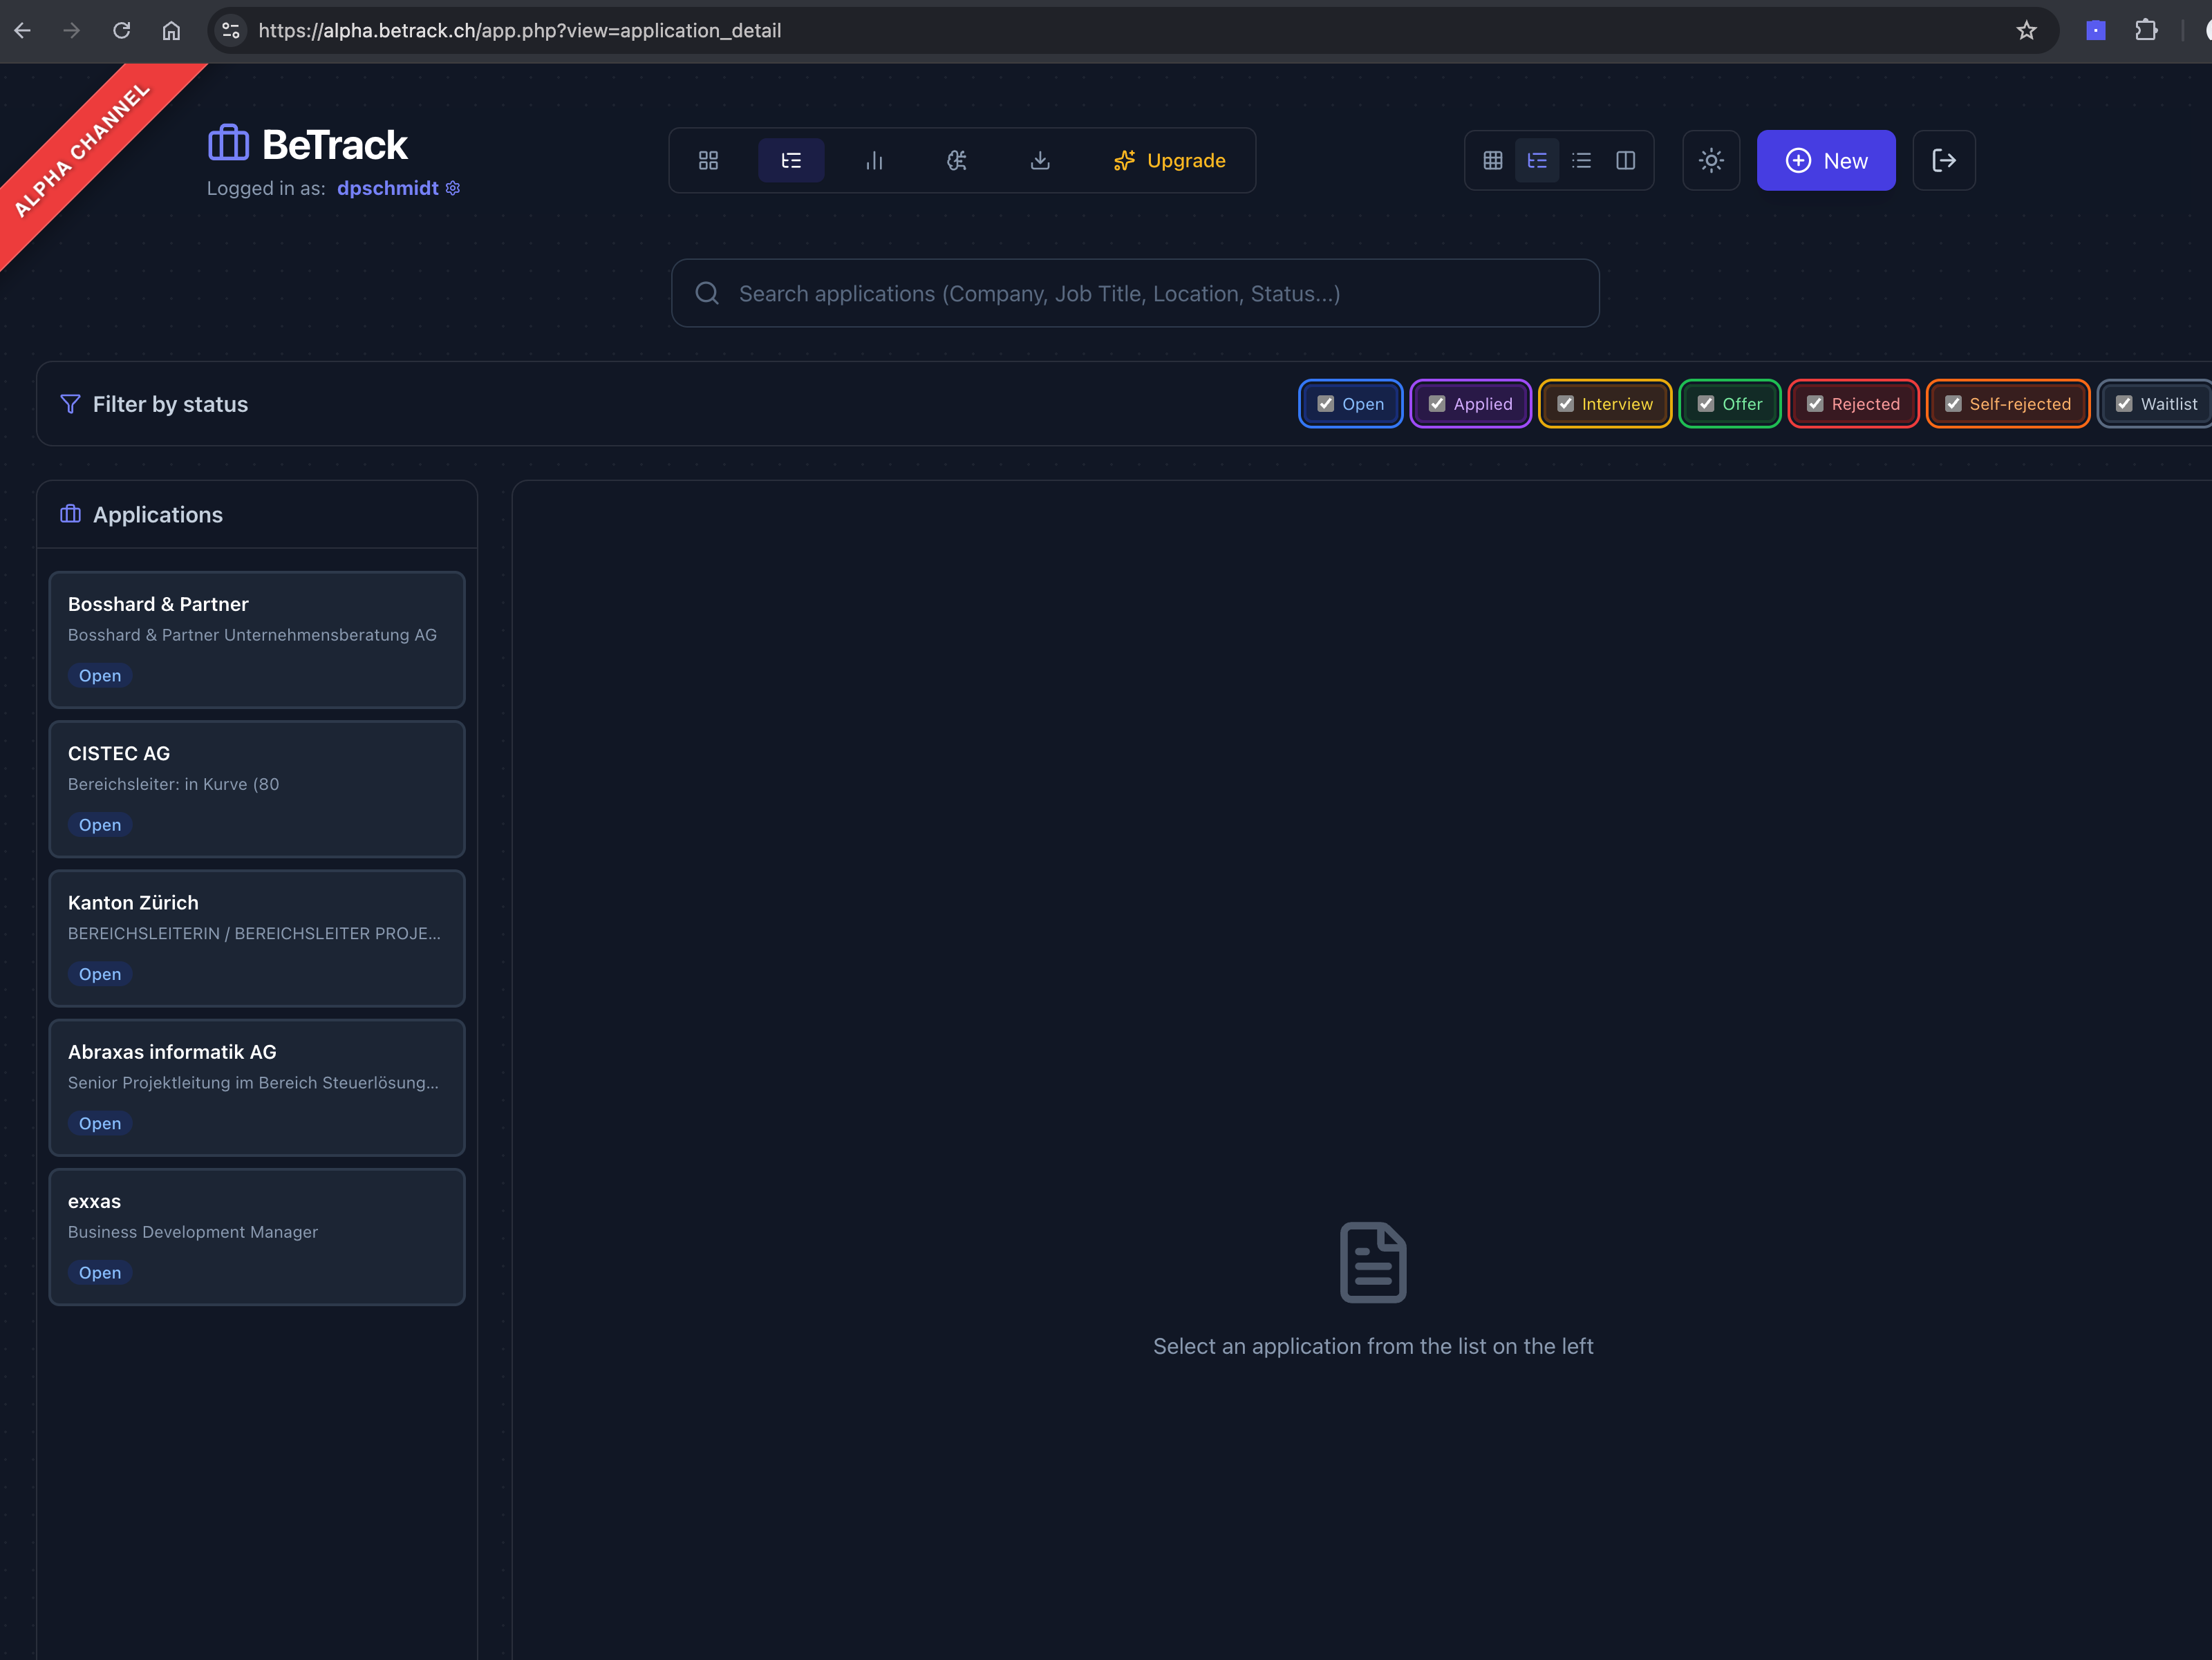Viewport: 2212px width, 1660px height.
Task: Switch to table grid layout
Action: 1492,160
